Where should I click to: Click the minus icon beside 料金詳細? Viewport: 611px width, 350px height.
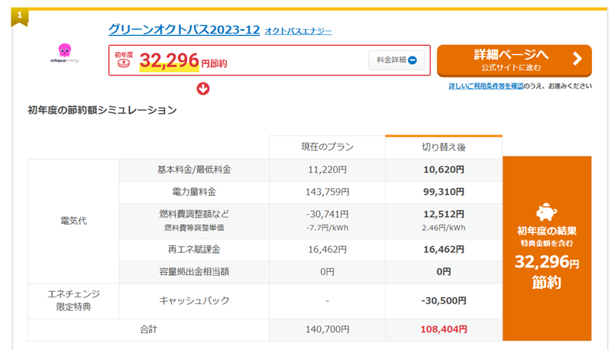pos(413,60)
